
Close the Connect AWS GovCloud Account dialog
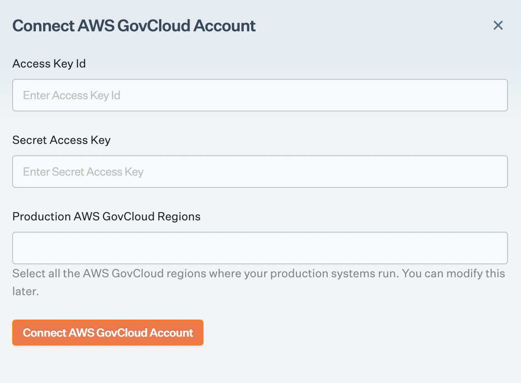(498, 25)
